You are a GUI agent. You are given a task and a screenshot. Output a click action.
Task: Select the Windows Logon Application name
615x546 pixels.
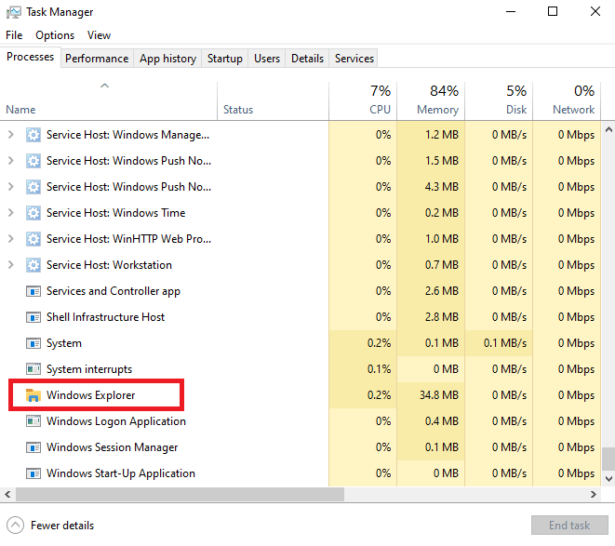pyautogui.click(x=116, y=421)
